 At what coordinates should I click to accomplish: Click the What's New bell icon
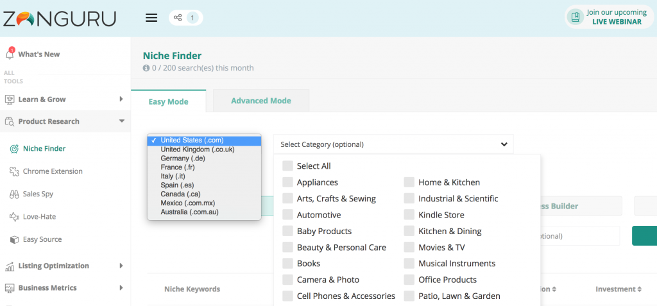pos(9,54)
